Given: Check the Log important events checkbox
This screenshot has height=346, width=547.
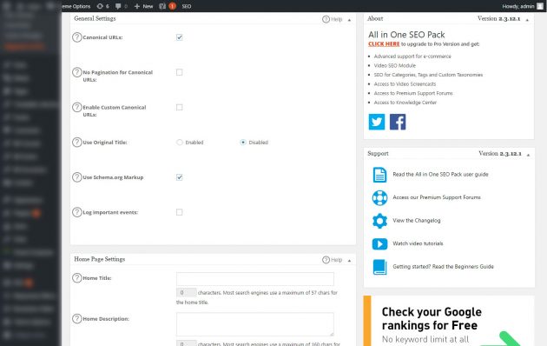Looking at the screenshot, I should 180,212.
